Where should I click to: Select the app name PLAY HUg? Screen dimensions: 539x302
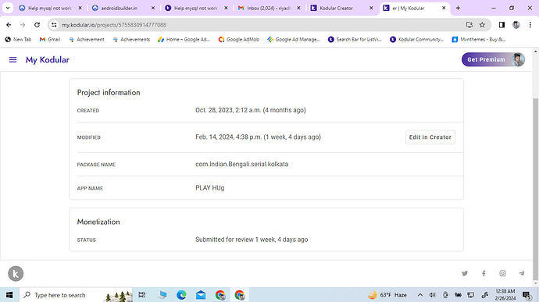click(x=209, y=188)
